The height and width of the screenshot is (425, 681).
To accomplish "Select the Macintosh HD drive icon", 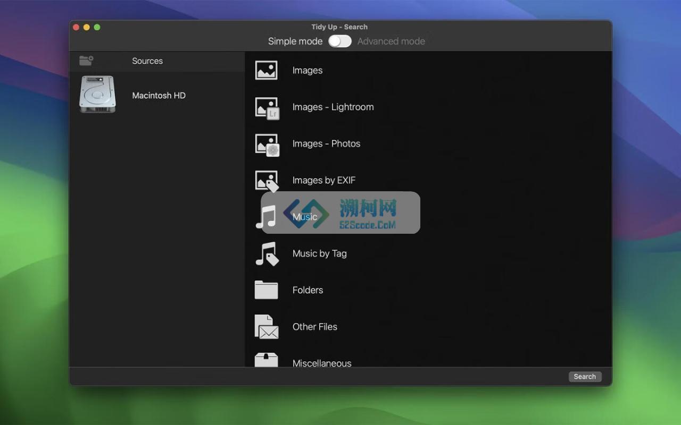I will click(97, 95).
